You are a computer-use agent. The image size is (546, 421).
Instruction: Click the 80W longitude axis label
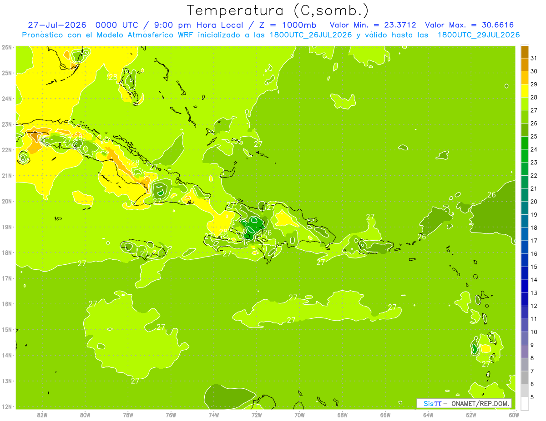click(85, 415)
